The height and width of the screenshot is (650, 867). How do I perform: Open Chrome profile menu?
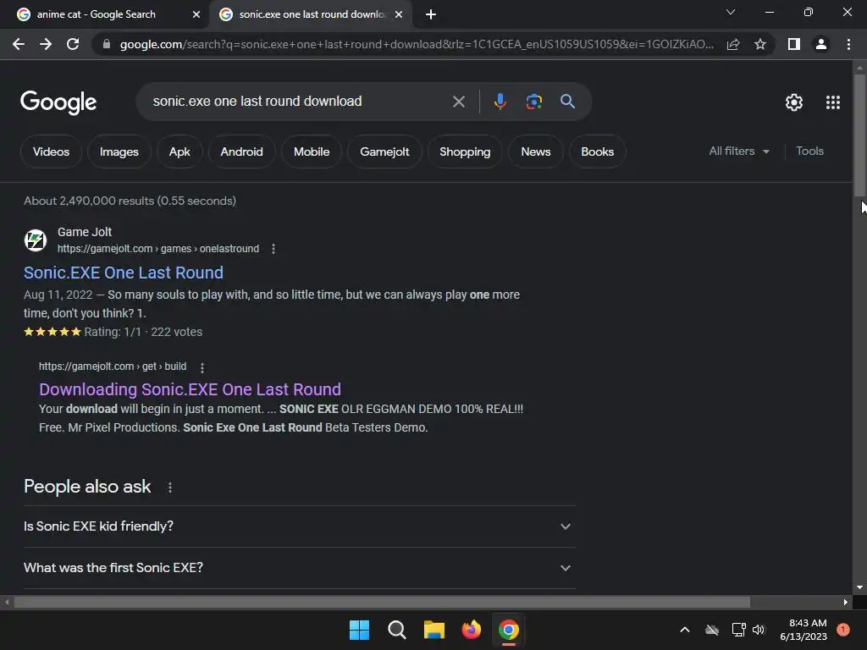pyautogui.click(x=821, y=44)
